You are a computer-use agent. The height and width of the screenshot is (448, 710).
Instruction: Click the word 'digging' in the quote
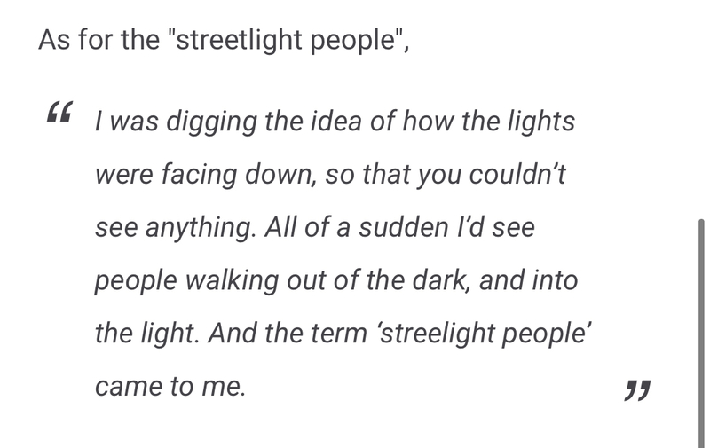(211, 122)
